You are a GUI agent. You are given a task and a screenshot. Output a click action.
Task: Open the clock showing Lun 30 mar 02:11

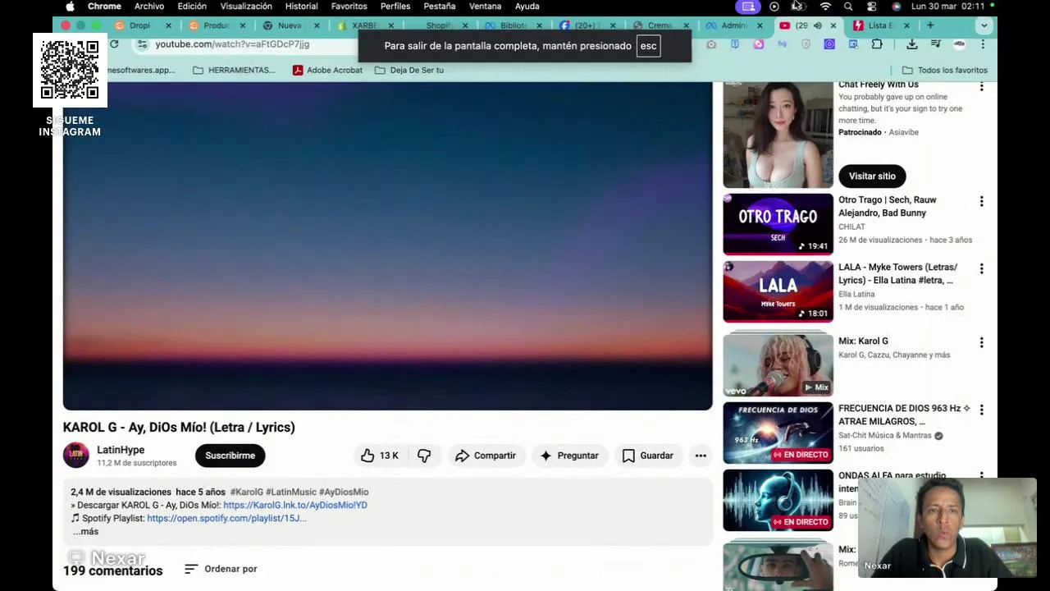[947, 7]
